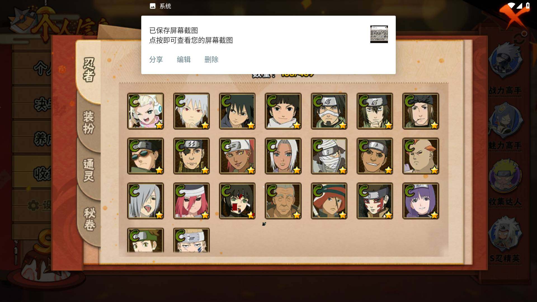Choose the ninja with eye patch
The height and width of the screenshot is (302, 537).
click(x=191, y=156)
